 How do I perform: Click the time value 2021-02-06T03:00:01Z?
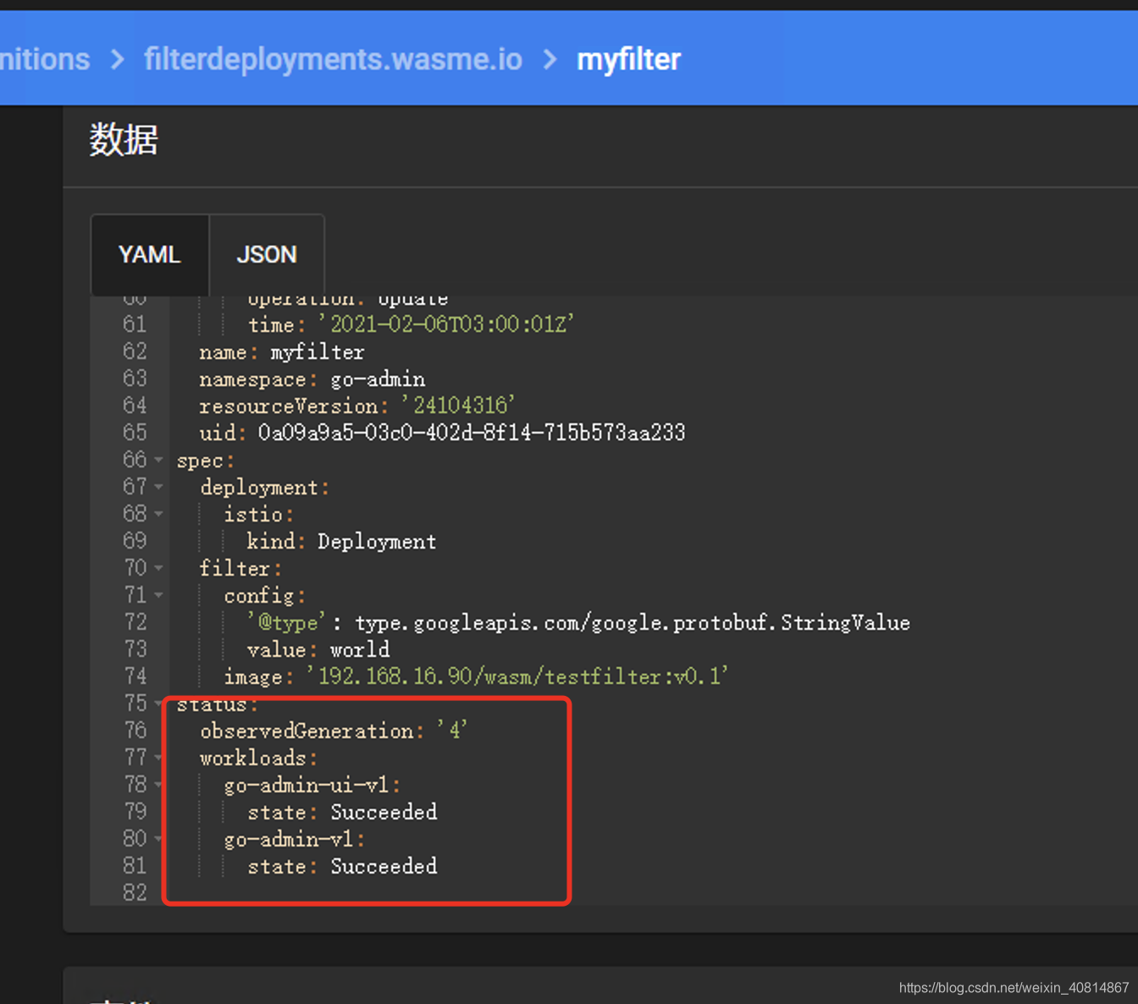[x=446, y=324]
